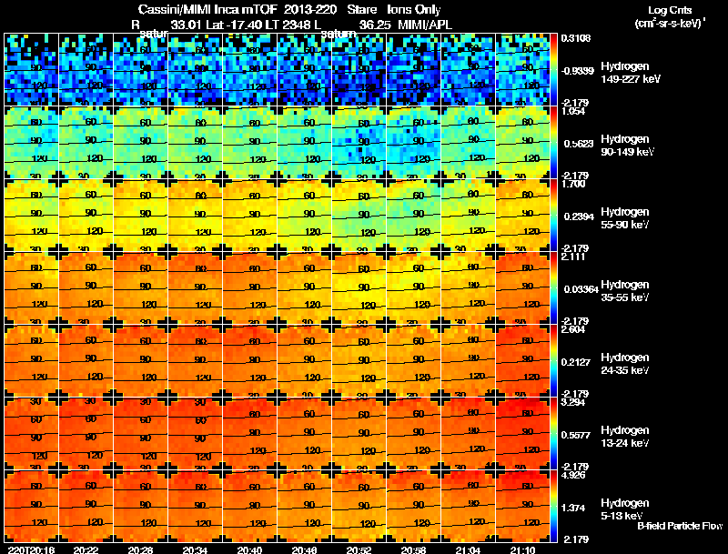Click the Hydrogen 13-24 keV row label
The image size is (728, 554).
[x=625, y=437]
